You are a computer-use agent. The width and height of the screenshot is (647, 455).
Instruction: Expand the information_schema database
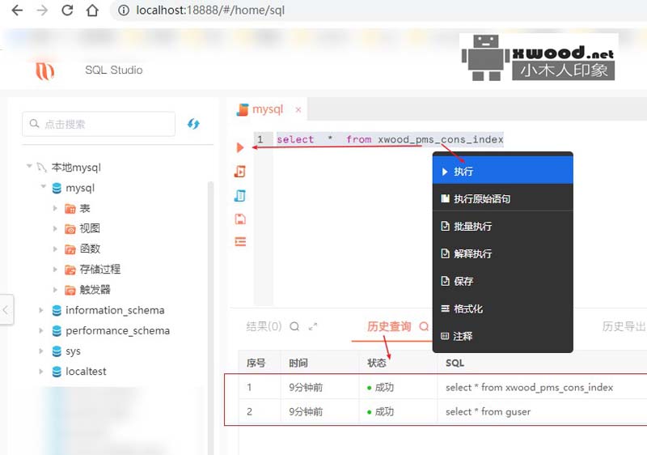coord(41,310)
